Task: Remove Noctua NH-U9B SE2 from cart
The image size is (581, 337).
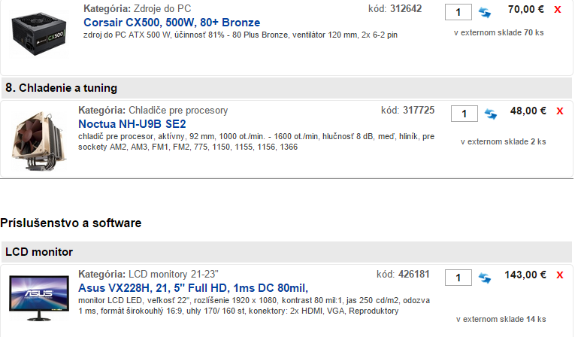Action: click(x=559, y=111)
